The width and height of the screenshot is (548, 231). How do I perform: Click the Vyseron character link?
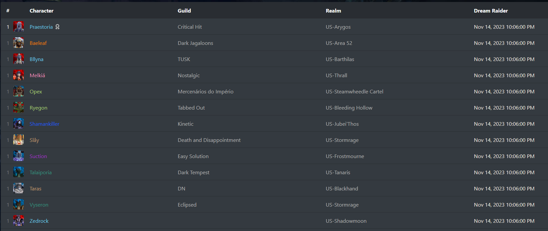coord(39,205)
